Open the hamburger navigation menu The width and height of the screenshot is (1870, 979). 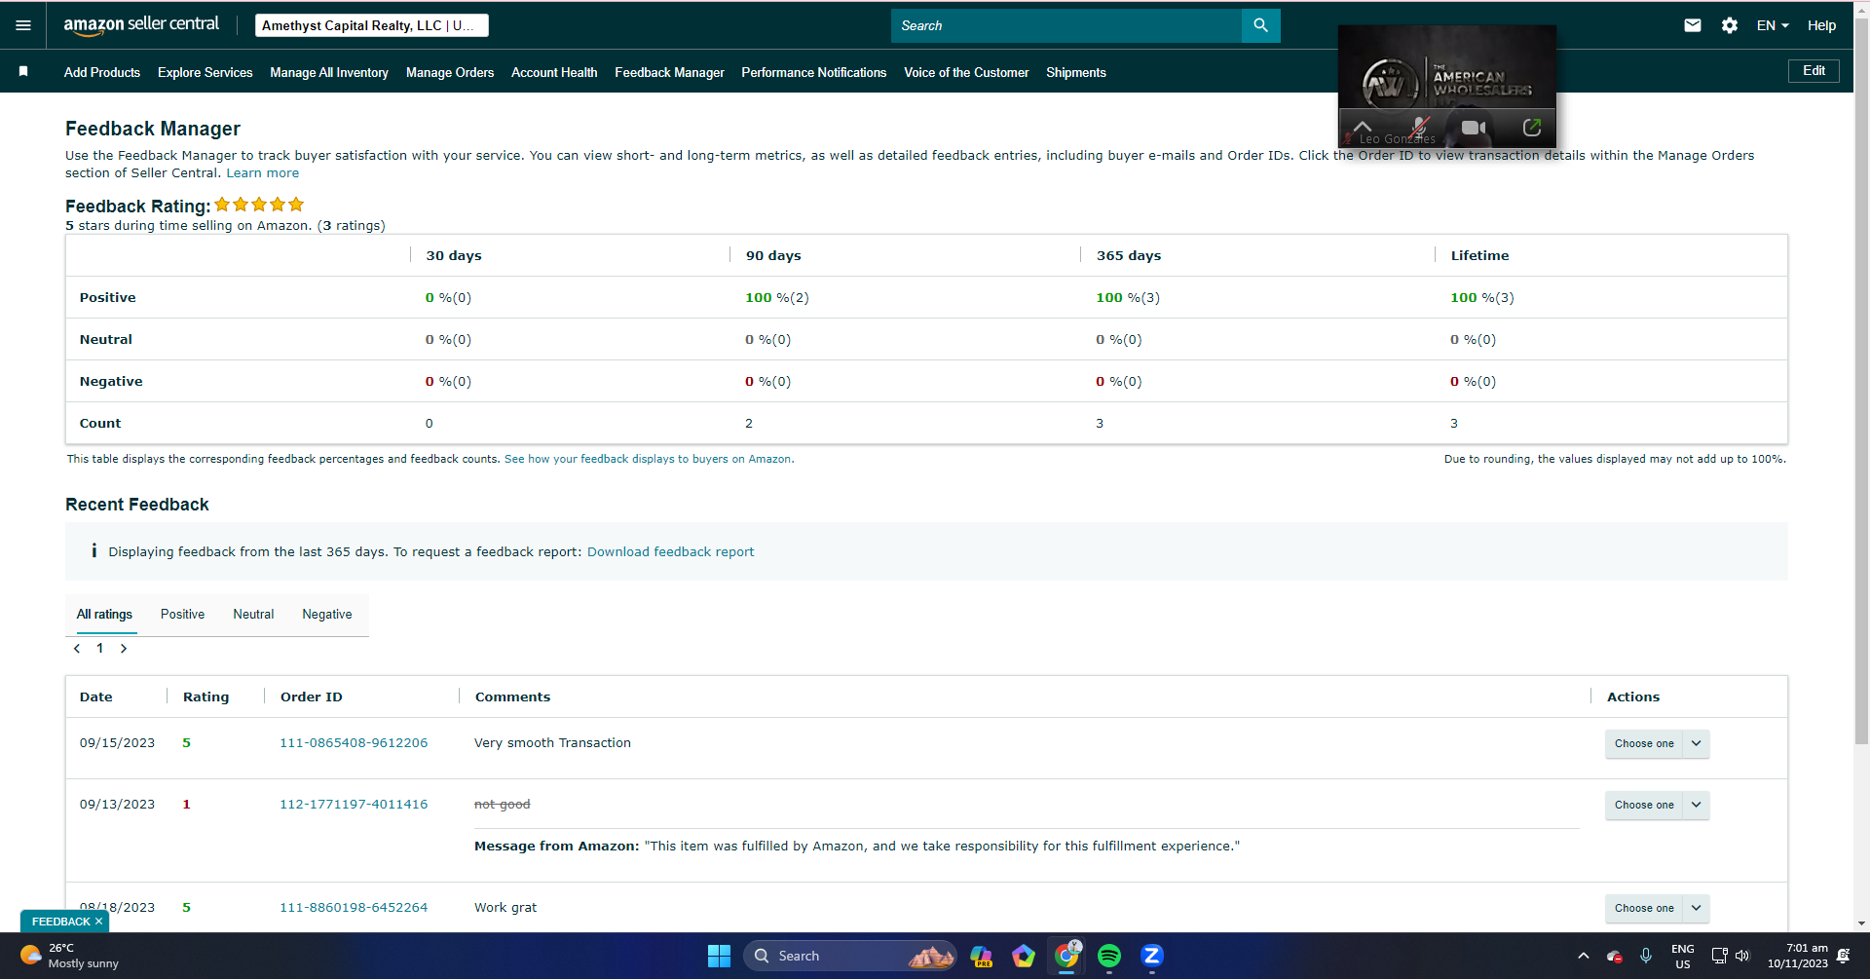click(23, 25)
